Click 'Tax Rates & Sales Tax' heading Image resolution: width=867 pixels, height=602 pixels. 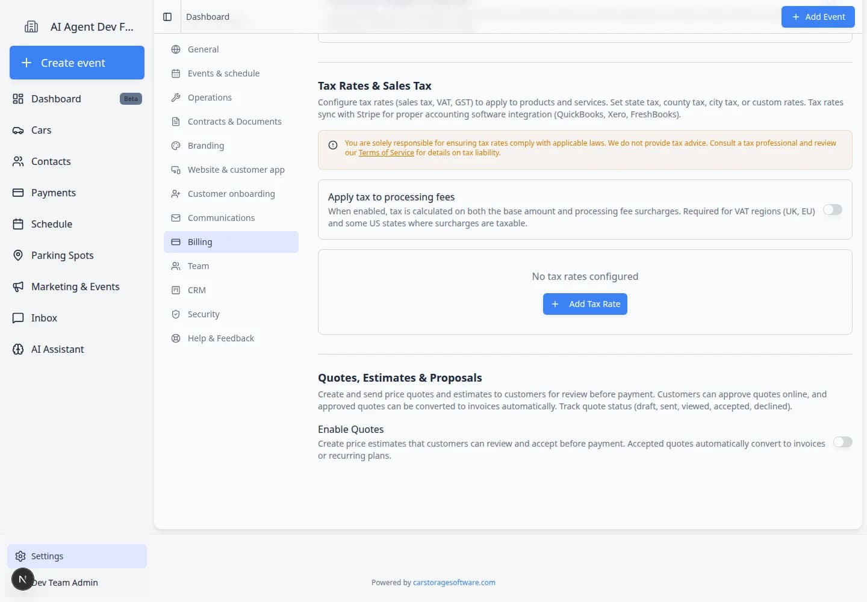click(x=374, y=86)
